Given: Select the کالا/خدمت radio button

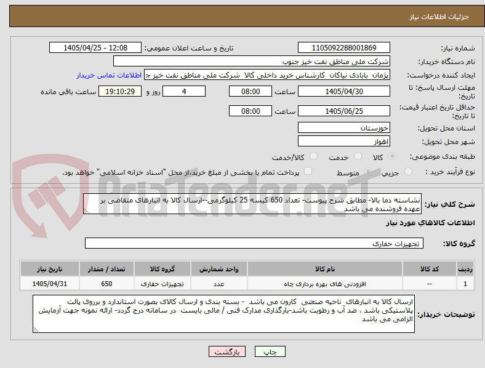Looking at the screenshot, I should [314, 156].
